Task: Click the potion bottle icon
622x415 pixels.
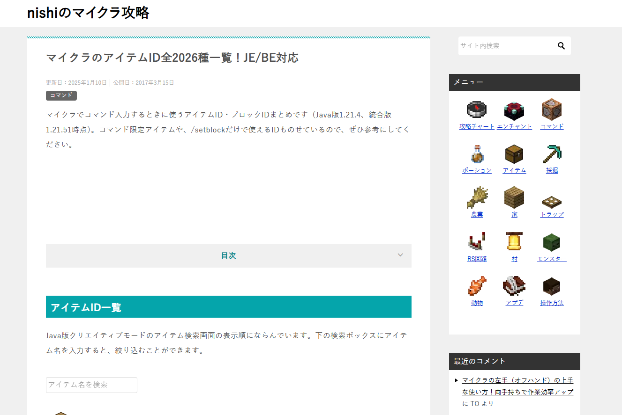Action: (x=477, y=153)
